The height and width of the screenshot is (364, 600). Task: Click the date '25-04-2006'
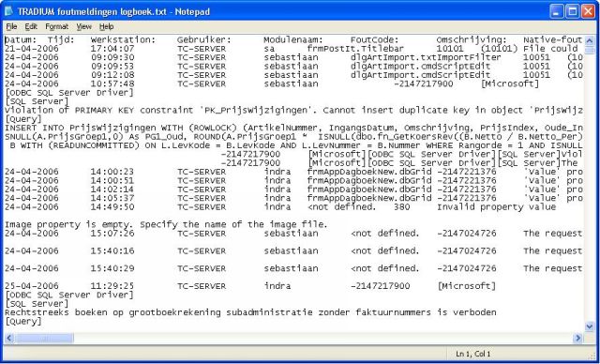32,286
